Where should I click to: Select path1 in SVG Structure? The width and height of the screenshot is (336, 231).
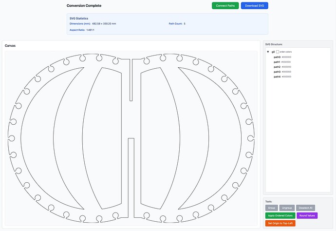[x=277, y=62]
